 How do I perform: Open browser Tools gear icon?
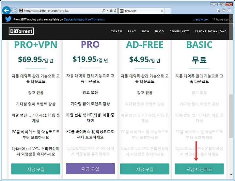pos(229,10)
